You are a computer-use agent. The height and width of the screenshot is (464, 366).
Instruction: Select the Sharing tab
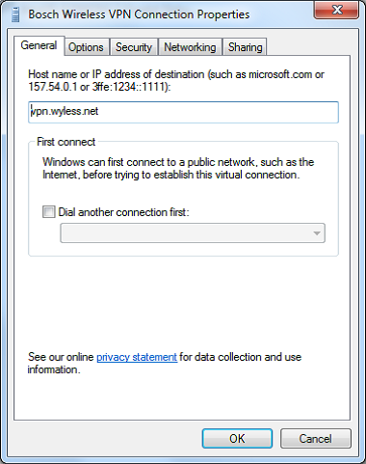pyautogui.click(x=245, y=47)
